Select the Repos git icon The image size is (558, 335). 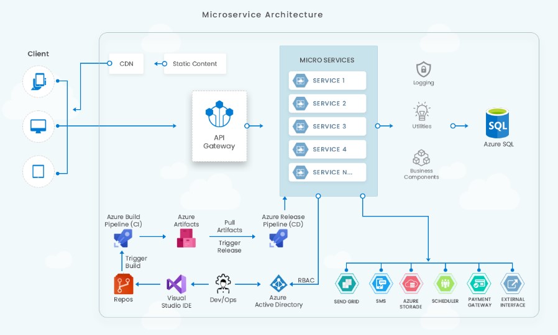124,284
